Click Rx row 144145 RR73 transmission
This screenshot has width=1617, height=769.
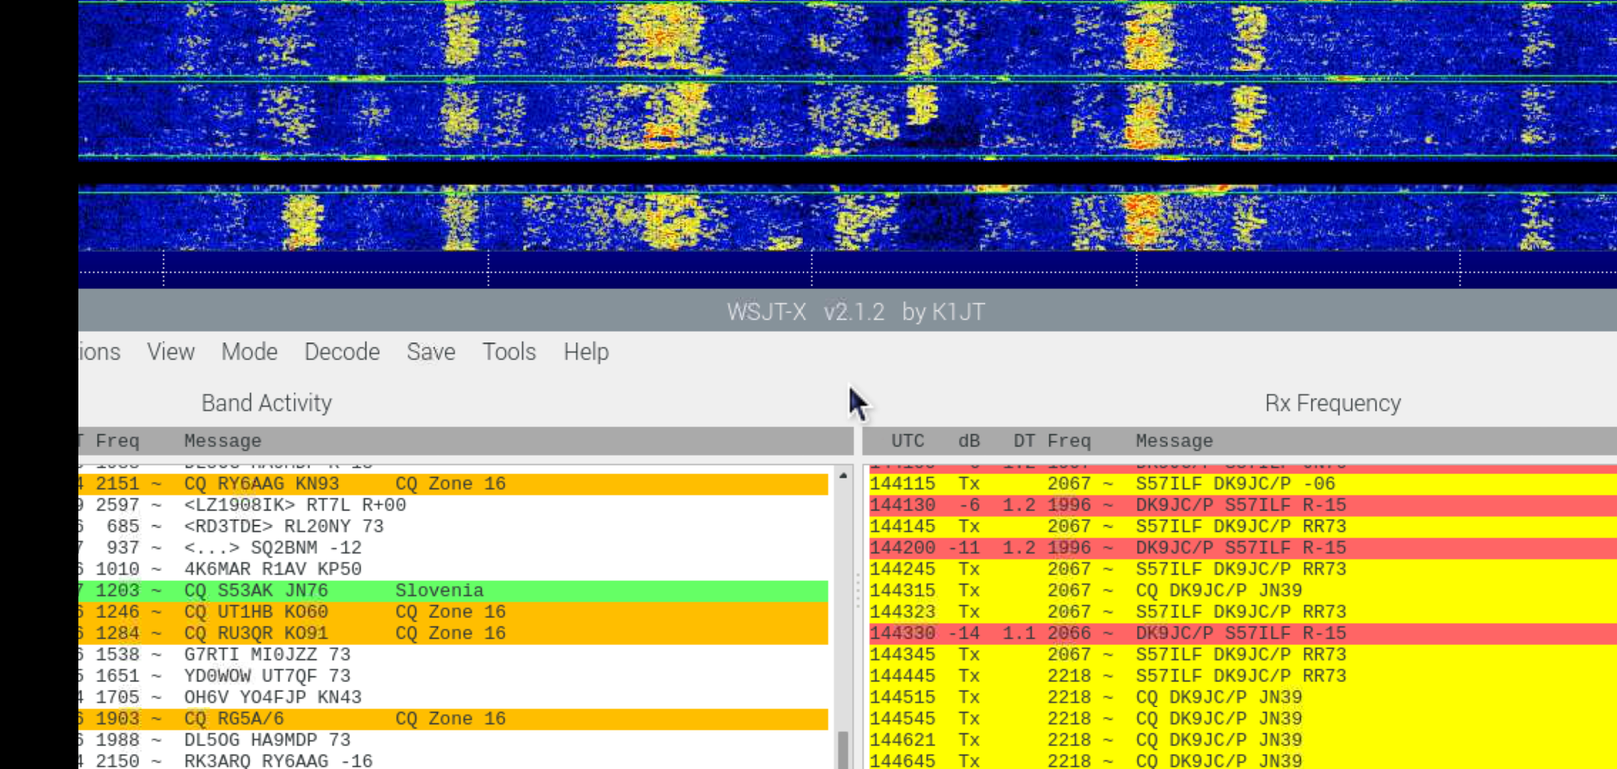1243,527
